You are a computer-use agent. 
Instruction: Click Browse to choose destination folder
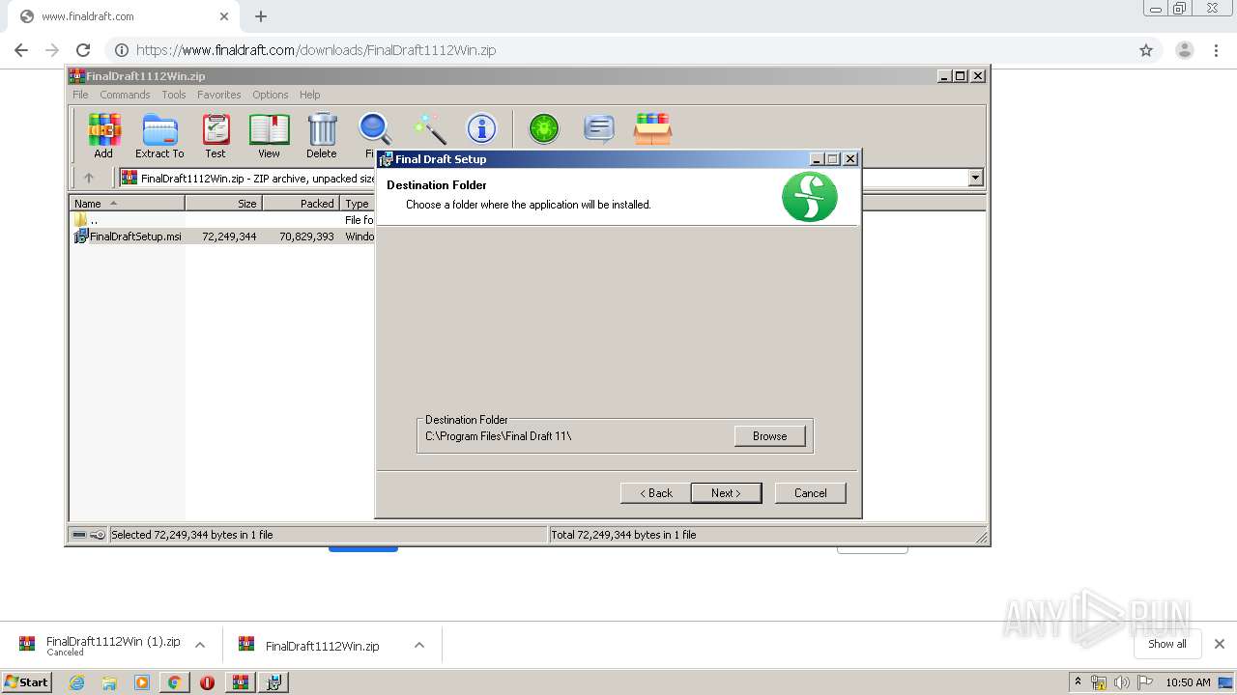[769, 436]
